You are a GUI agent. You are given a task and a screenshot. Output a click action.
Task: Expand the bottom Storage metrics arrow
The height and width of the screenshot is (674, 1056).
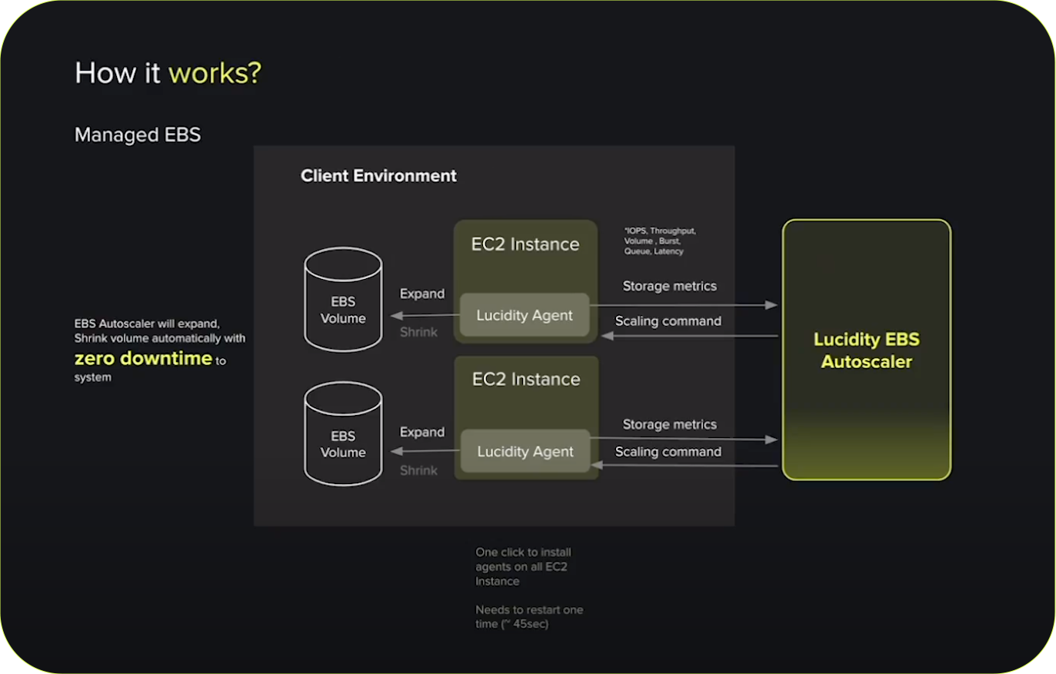click(669, 424)
